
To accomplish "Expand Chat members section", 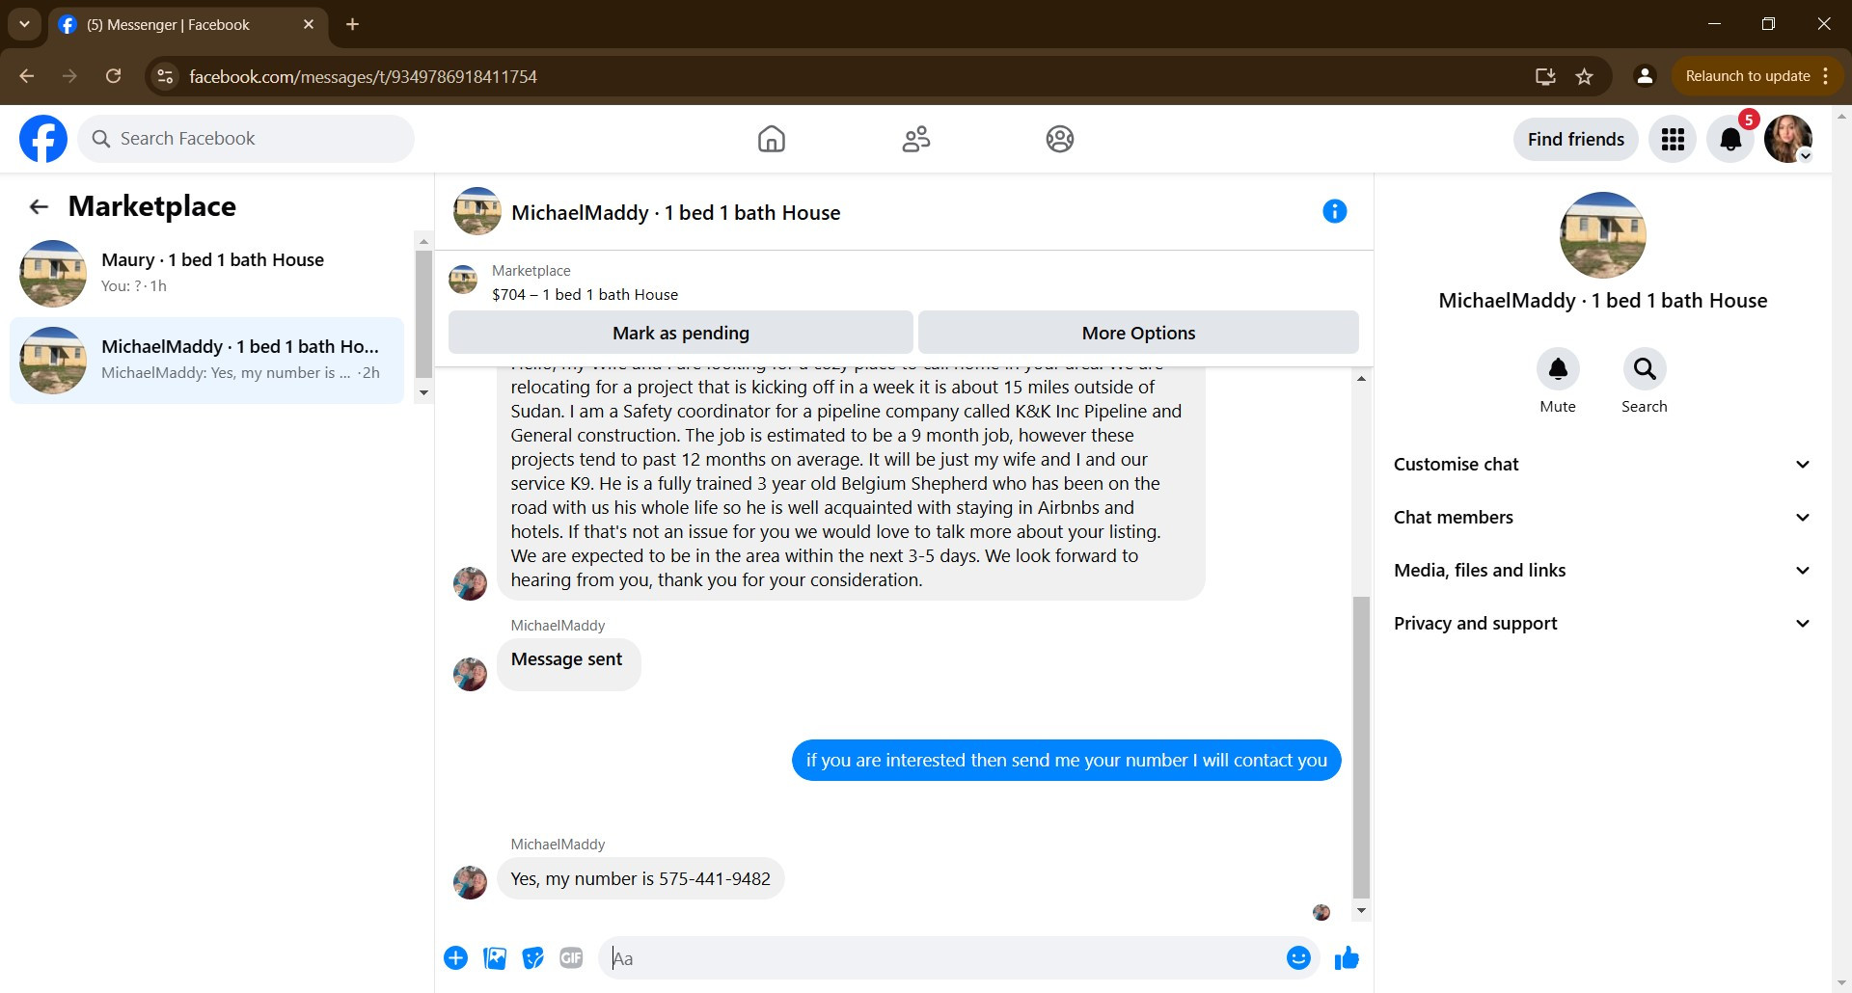I will pos(1602,518).
